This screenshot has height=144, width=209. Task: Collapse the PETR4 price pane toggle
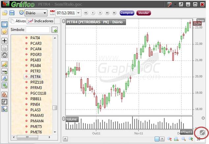[x=64, y=21]
